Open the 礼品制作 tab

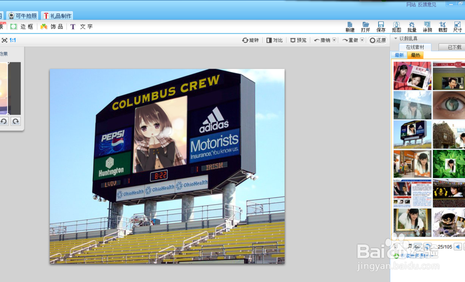(x=58, y=16)
